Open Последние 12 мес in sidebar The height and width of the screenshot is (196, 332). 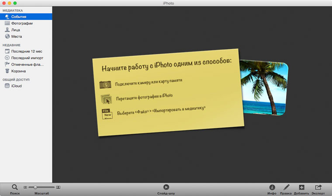point(27,51)
